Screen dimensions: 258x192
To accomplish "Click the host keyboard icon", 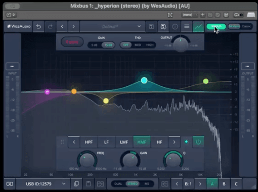I will click(x=251, y=15).
